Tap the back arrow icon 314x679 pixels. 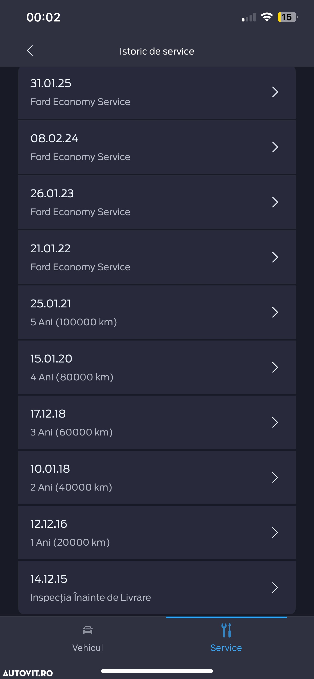point(30,51)
